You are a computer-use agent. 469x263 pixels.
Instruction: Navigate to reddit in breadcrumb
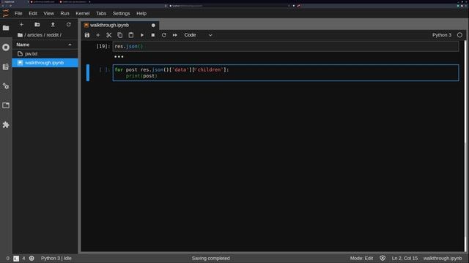pyautogui.click(x=53, y=35)
